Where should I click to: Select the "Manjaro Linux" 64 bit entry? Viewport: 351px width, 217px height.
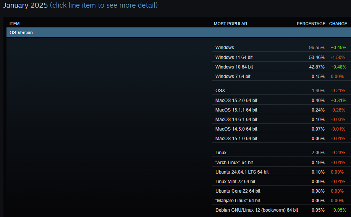point(281,201)
